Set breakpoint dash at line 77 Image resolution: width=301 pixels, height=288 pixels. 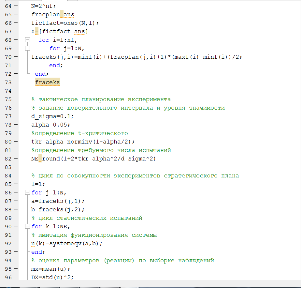click(16, 116)
